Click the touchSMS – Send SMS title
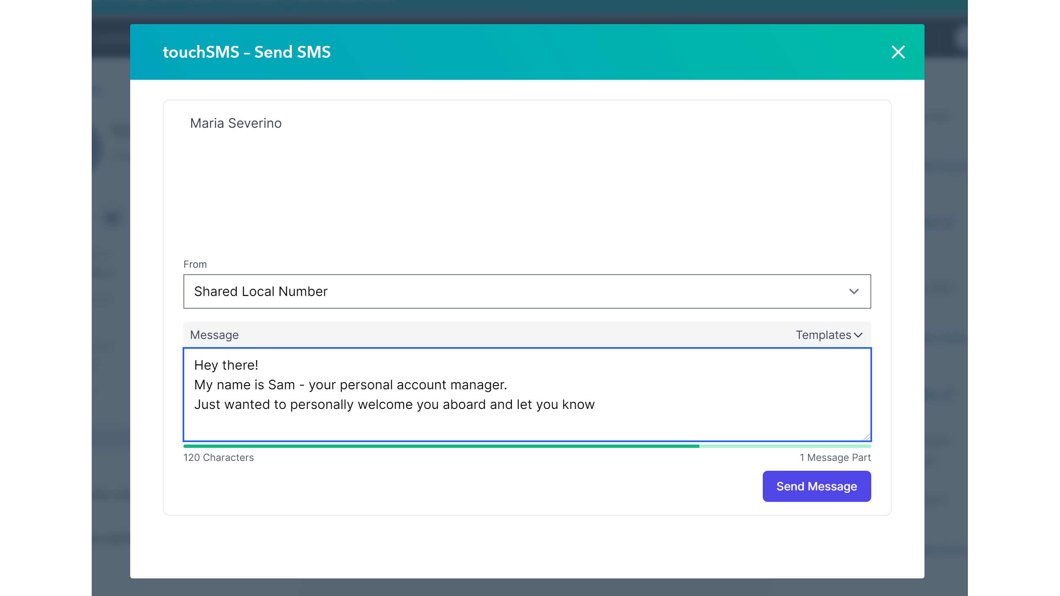 (246, 52)
